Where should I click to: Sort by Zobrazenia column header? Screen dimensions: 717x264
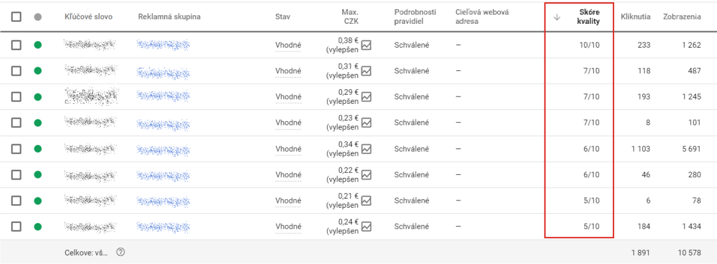click(682, 17)
